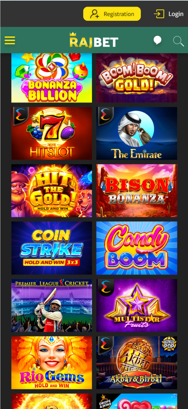Open the Candy Boom game

pyautogui.click(x=137, y=248)
